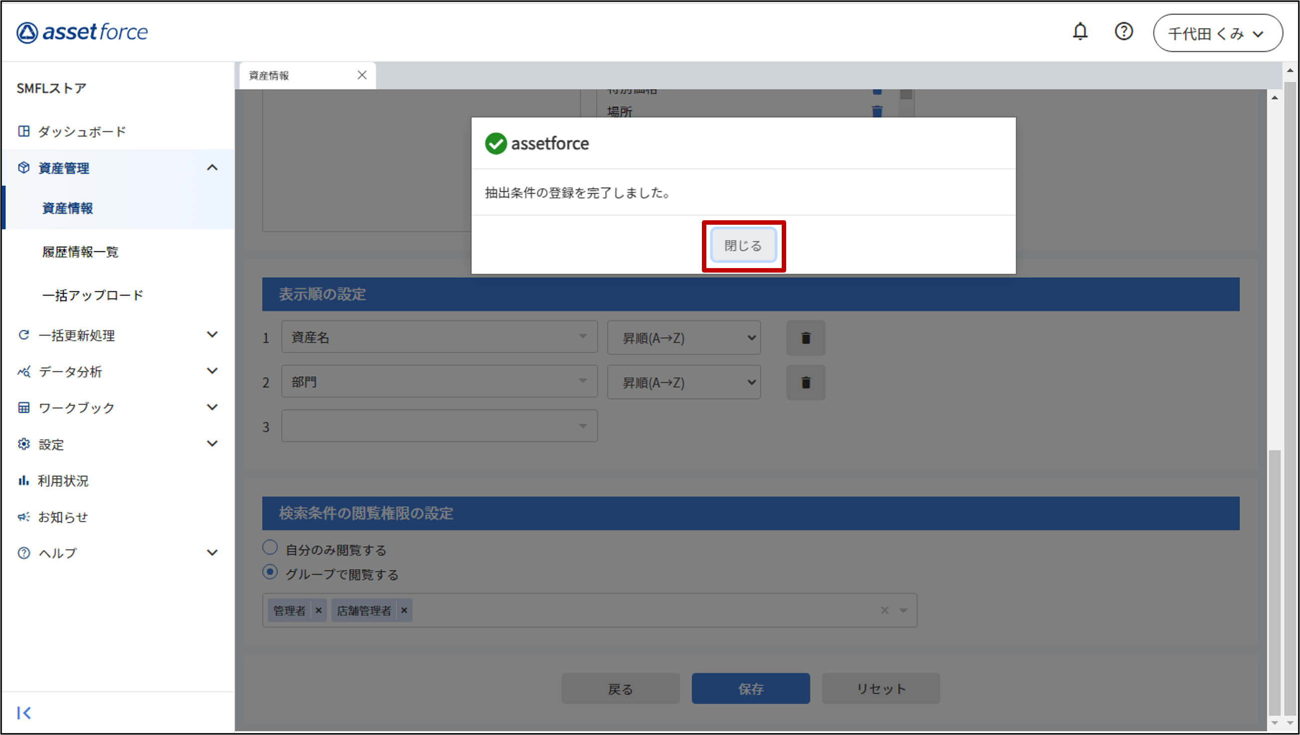Delete the 部門 sort row with trash icon
The width and height of the screenshot is (1300, 735).
click(805, 383)
